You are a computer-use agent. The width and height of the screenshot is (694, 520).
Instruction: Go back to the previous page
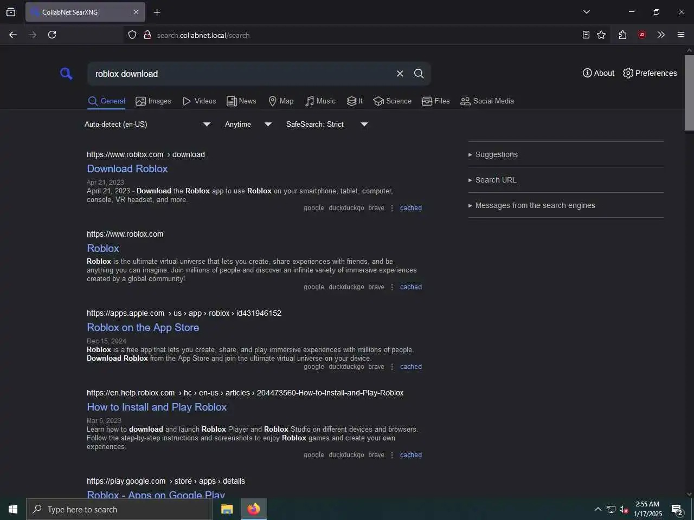13,35
